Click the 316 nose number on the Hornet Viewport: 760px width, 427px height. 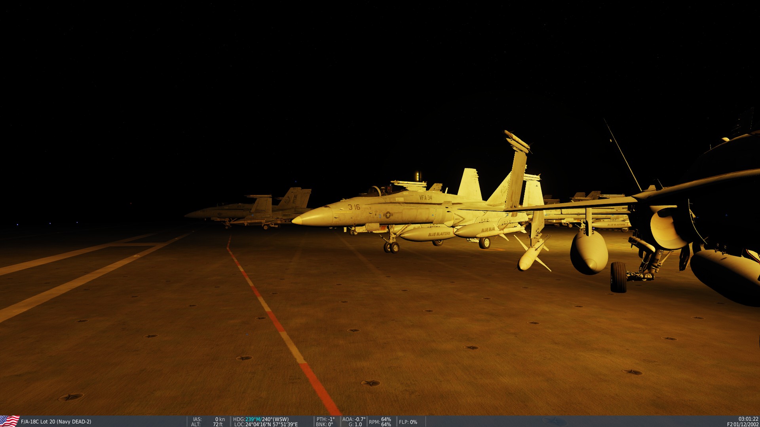click(354, 207)
